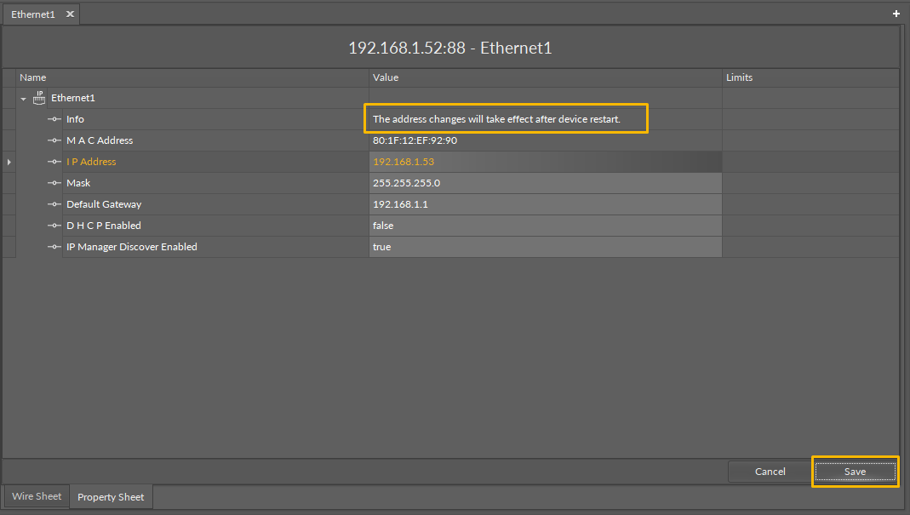Viewport: 910px width, 515px height.
Task: Edit the Default Gateway value 192.168.1.1
Action: [545, 204]
